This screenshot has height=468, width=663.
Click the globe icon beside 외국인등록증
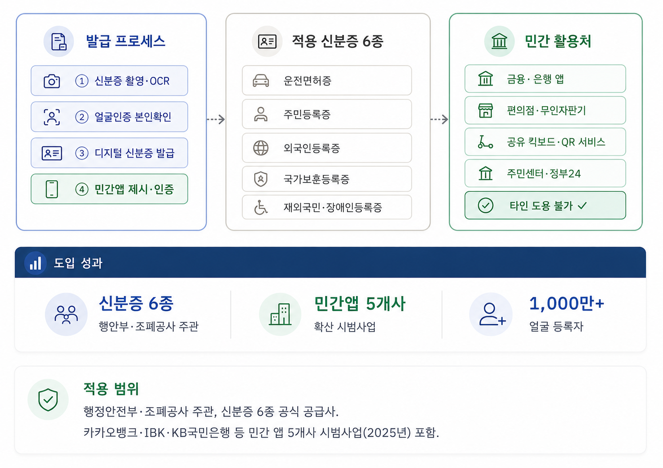click(x=261, y=148)
